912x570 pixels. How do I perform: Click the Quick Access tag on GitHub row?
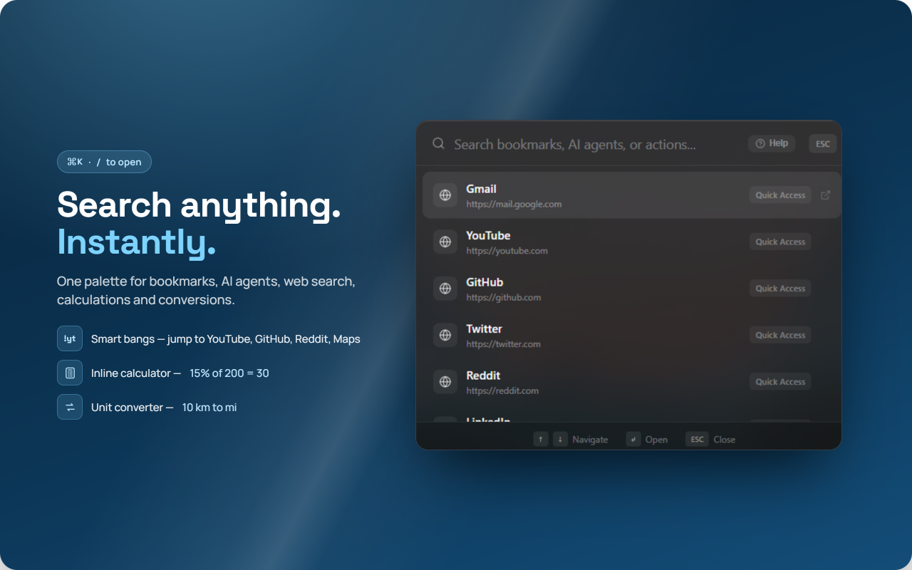780,289
